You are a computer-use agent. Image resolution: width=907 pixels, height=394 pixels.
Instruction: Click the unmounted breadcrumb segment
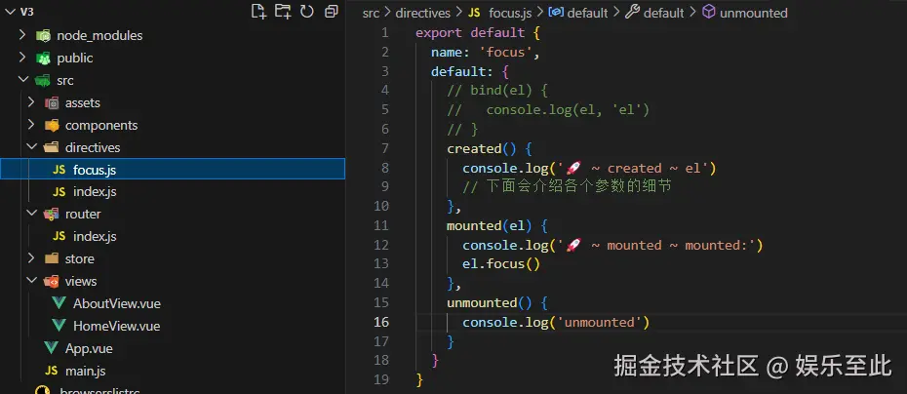pos(753,13)
